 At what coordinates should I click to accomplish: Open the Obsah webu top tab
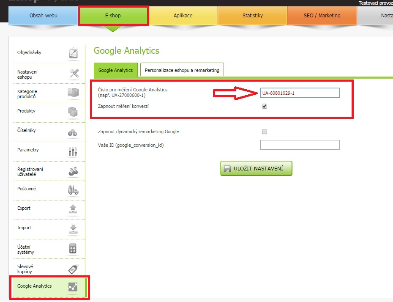(44, 16)
